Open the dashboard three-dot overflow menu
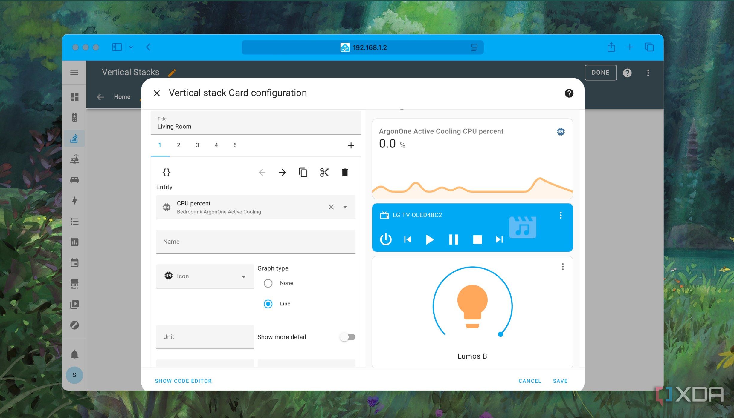734x418 pixels. click(648, 73)
